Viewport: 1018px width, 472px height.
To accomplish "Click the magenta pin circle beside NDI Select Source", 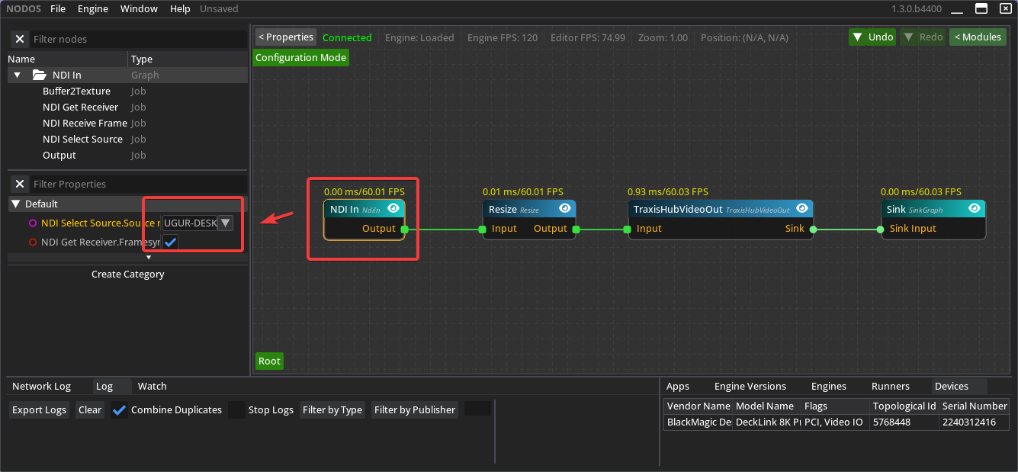I will coord(32,223).
